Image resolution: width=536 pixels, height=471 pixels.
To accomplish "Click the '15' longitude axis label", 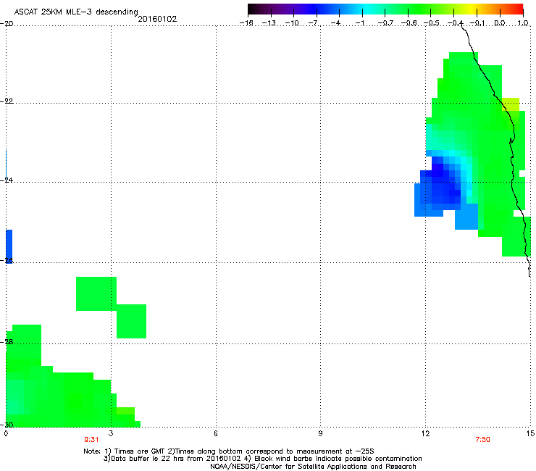I will [530, 433].
